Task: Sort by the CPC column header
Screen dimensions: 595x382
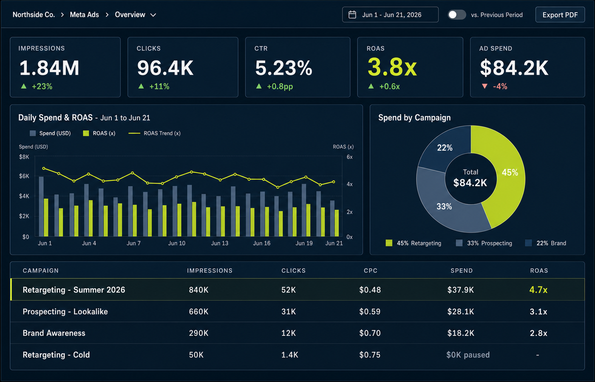Action: [x=371, y=270]
